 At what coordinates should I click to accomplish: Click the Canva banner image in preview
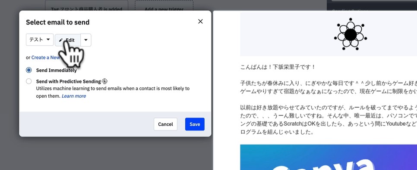tap(329, 157)
